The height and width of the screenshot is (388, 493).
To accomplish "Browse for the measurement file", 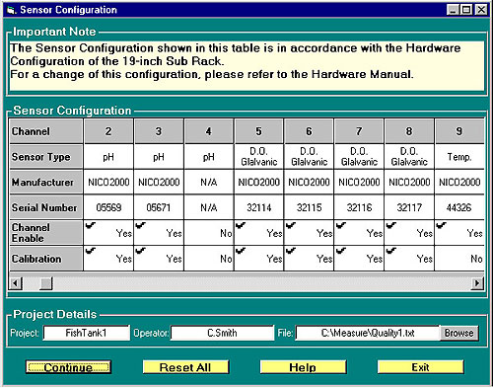I will [x=458, y=333].
